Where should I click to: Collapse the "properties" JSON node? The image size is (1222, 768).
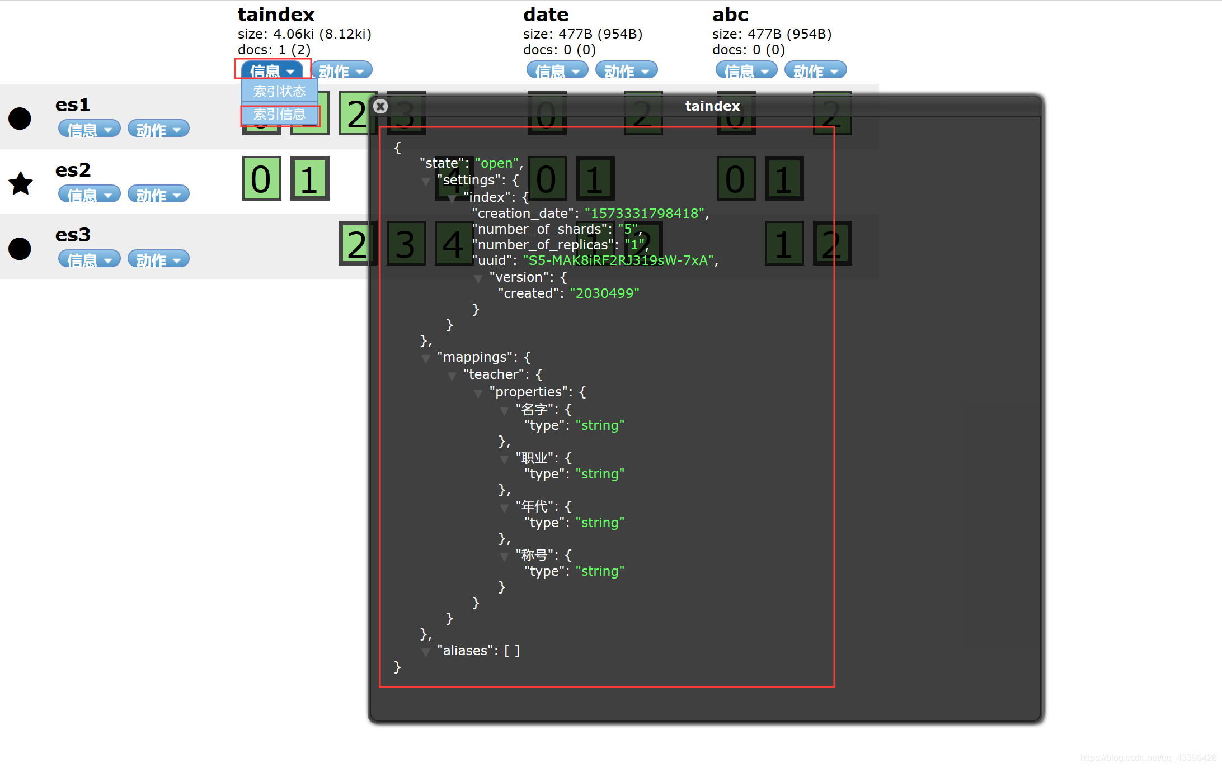click(x=478, y=394)
